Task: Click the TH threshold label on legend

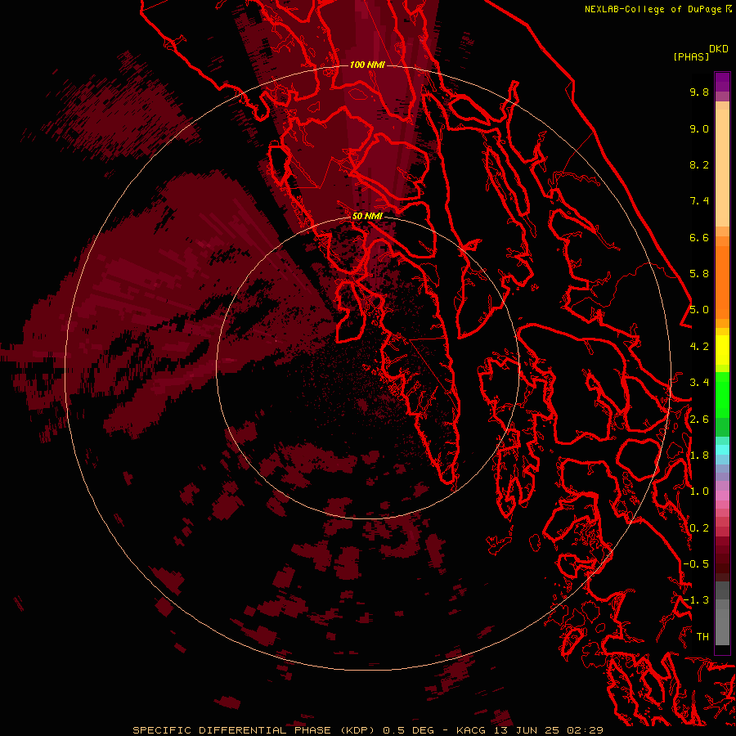Action: coord(702,637)
